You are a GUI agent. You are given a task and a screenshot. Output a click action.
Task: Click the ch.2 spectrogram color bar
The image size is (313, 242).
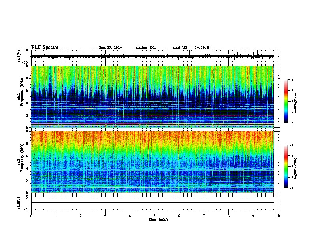286,166
